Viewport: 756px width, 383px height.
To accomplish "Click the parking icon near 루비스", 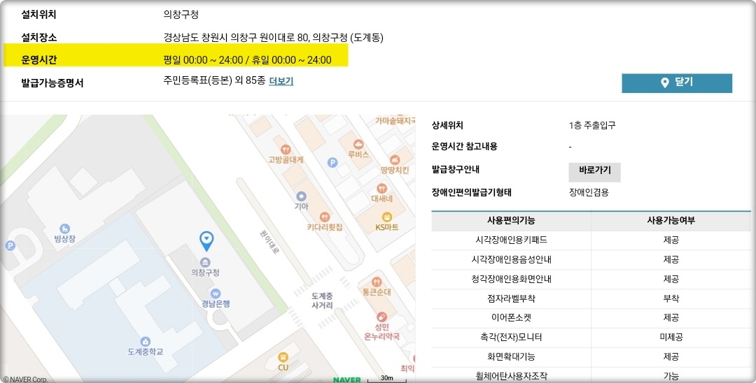I will coord(332,163).
